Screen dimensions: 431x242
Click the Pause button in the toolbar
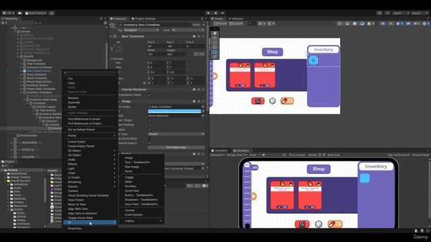215,13
